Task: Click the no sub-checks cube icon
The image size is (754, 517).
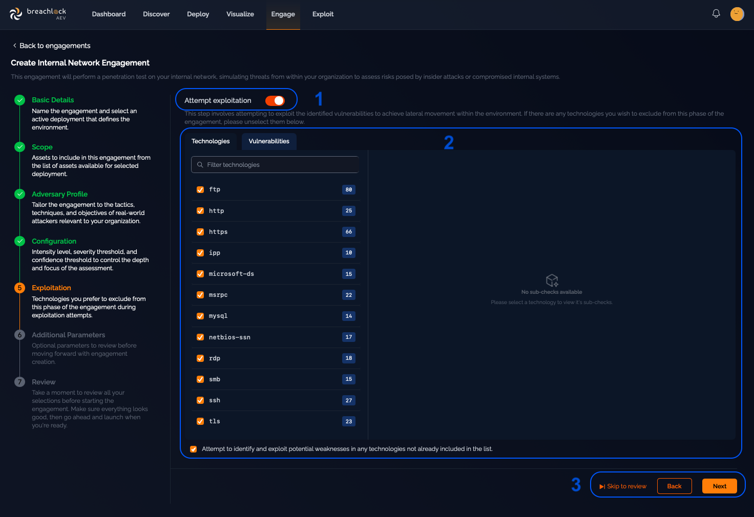Action: click(x=552, y=280)
